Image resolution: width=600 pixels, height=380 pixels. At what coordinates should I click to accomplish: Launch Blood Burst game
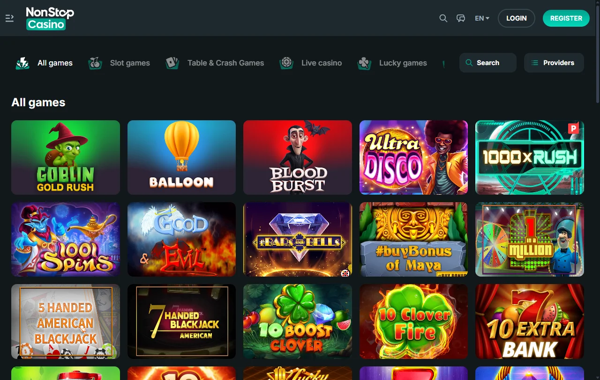pyautogui.click(x=298, y=157)
